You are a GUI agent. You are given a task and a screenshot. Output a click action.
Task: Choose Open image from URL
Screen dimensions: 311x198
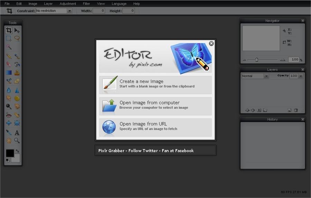coord(155,128)
